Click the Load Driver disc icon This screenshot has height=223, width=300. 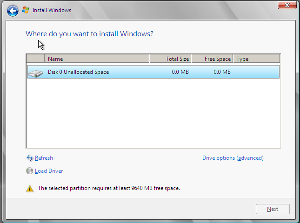pyautogui.click(x=30, y=171)
